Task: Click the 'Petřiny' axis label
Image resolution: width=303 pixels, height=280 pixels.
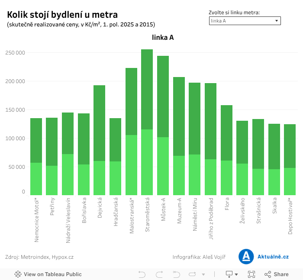Action: coord(52,206)
